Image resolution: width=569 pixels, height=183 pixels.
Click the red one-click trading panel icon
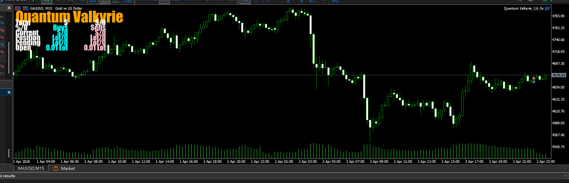(18, 8)
